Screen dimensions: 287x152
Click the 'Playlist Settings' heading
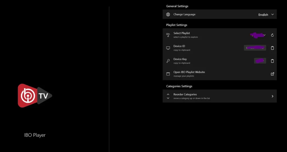(x=177, y=25)
